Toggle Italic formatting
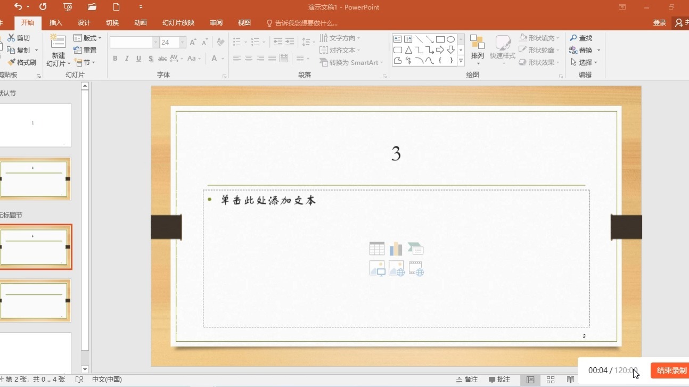This screenshot has width=689, height=387. tap(127, 59)
